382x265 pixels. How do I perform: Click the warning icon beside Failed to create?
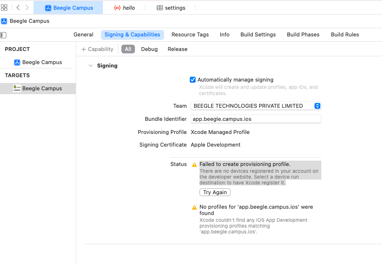coord(194,165)
